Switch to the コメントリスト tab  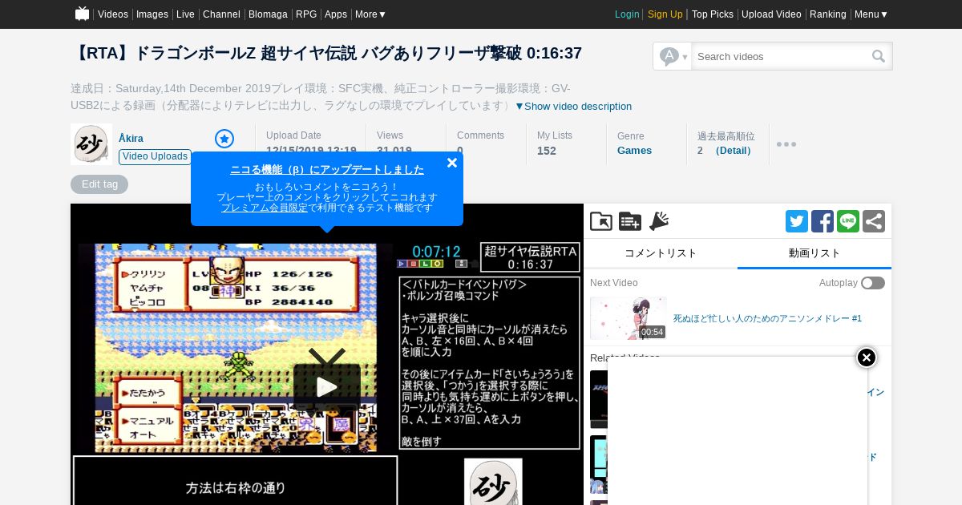(661, 253)
